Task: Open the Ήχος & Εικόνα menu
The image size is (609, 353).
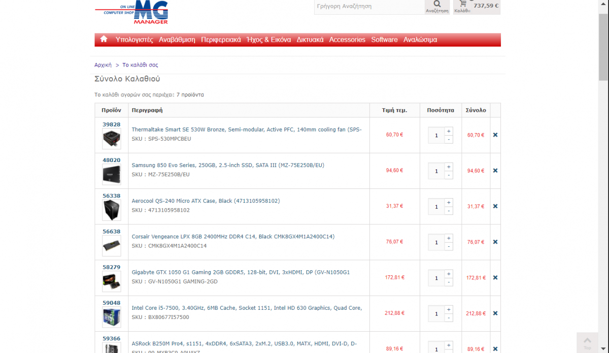Action: click(268, 40)
